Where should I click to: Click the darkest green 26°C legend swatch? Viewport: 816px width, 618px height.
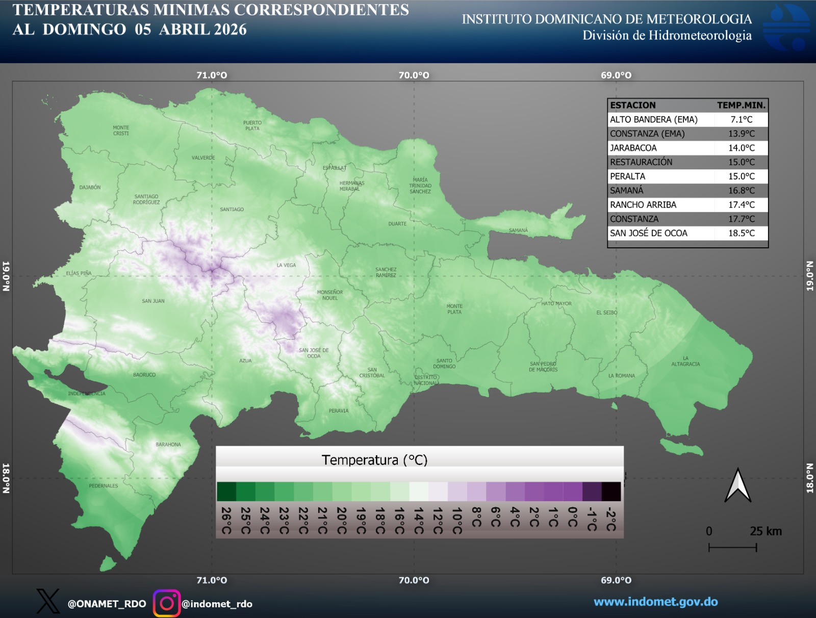[226, 492]
